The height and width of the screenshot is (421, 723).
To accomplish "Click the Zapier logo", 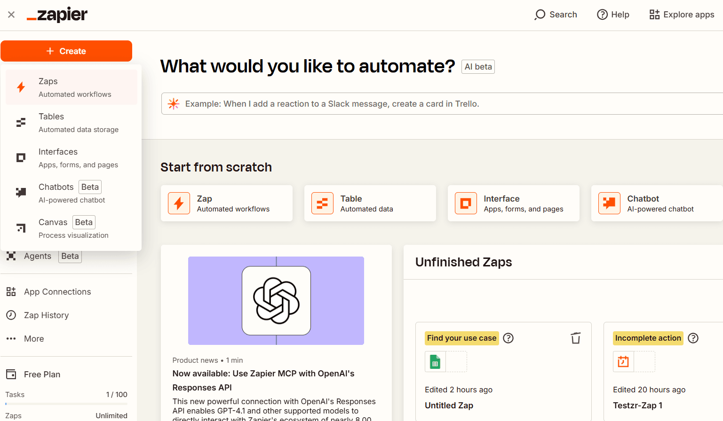I will (57, 15).
